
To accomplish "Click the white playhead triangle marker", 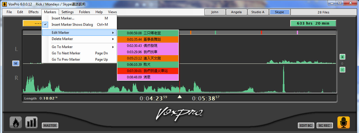I will [179, 97].
